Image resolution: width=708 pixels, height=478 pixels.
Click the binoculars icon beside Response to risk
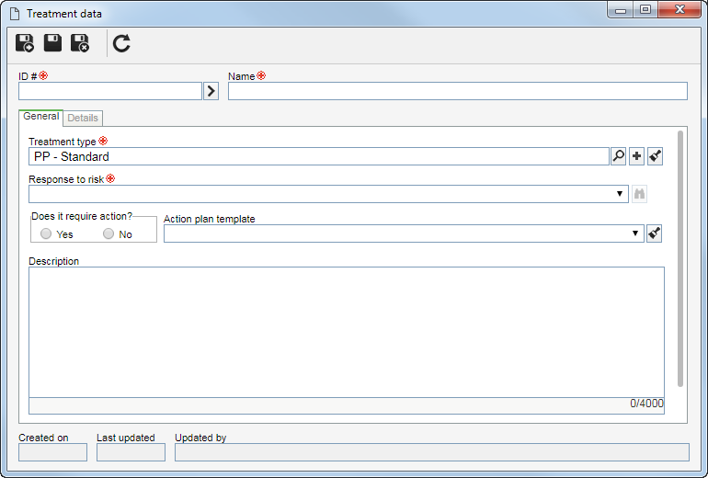(x=639, y=194)
